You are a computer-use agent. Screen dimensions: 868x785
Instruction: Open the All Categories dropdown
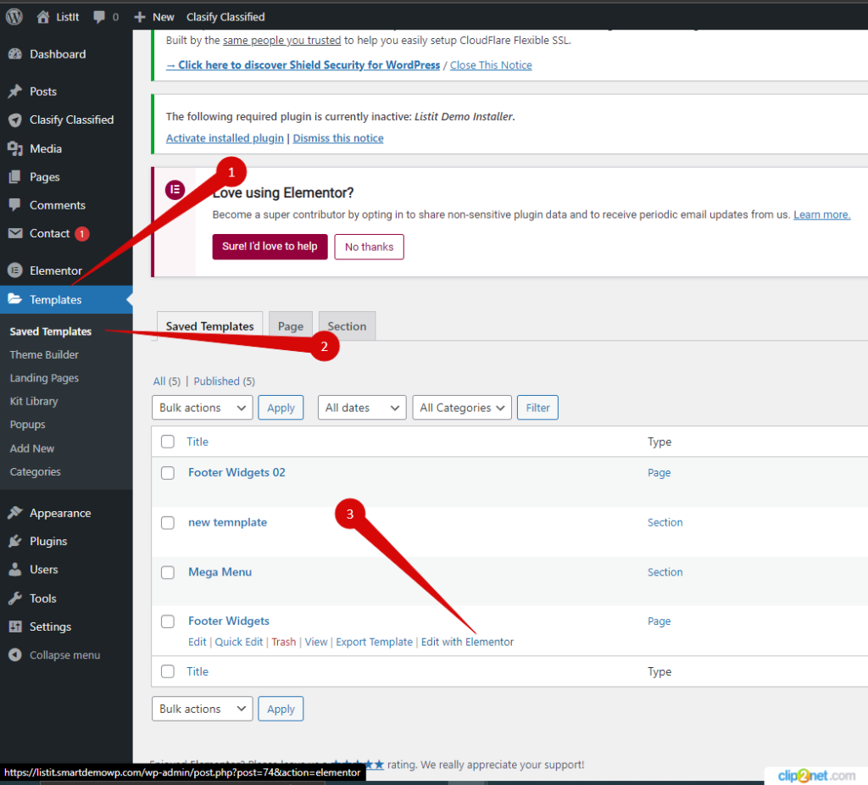(x=461, y=407)
